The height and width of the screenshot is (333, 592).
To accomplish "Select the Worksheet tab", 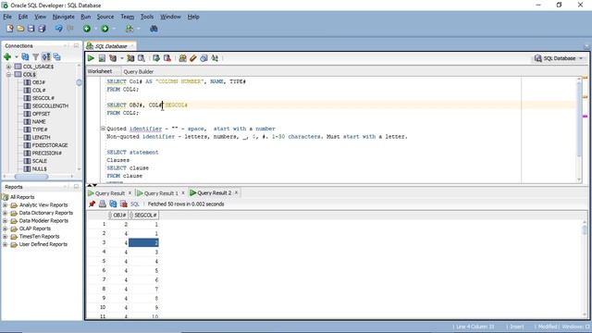I will 100,71.
